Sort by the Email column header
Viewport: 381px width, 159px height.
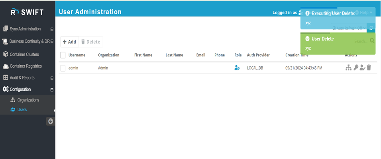(x=201, y=55)
